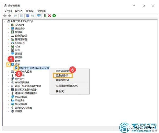This screenshot has width=159, height=133.
Task: Click the green enable device arrow icon
Action: click(54, 16)
